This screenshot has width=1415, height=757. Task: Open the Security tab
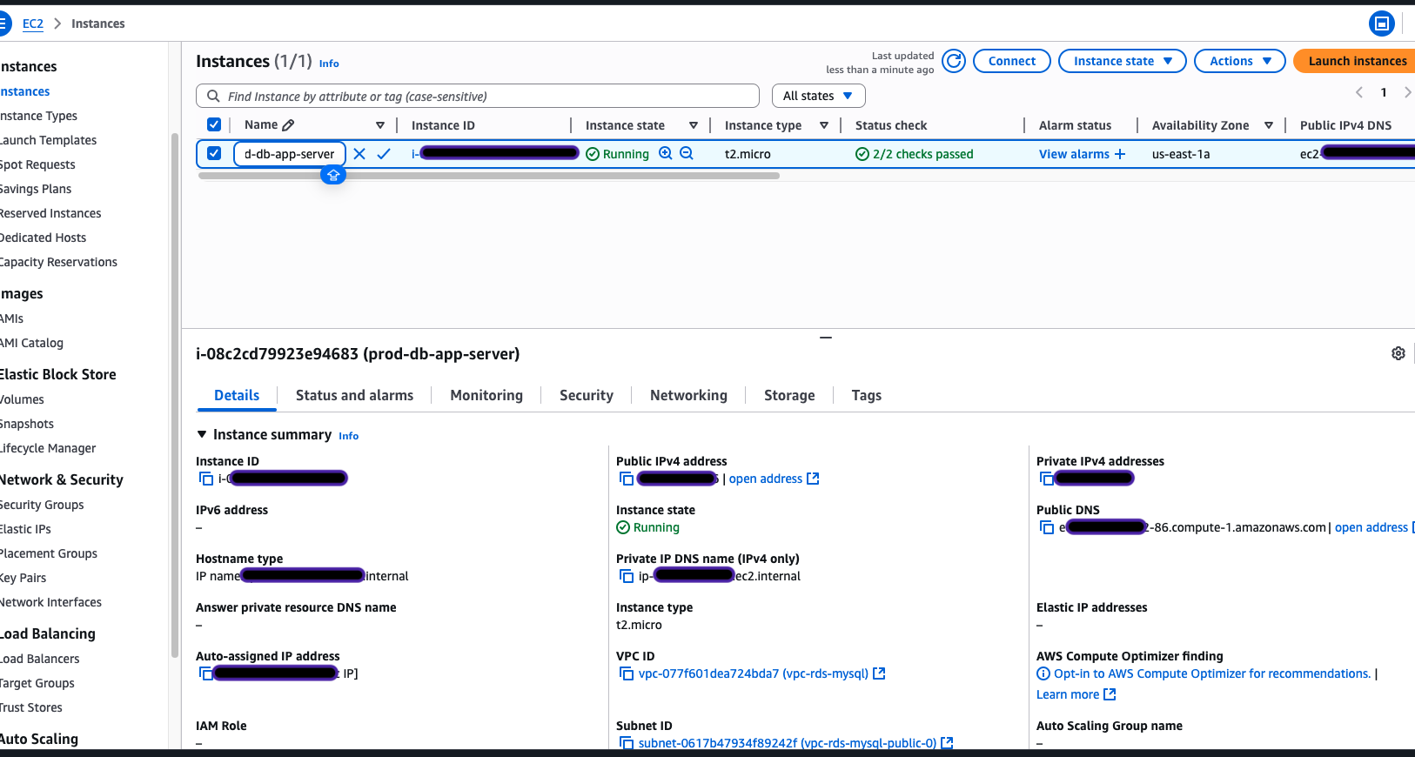(587, 395)
